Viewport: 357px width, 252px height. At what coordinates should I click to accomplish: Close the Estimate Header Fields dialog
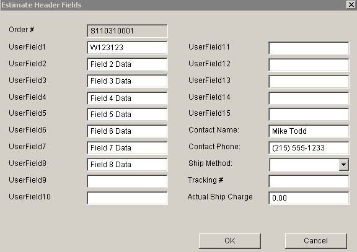coord(351,4)
